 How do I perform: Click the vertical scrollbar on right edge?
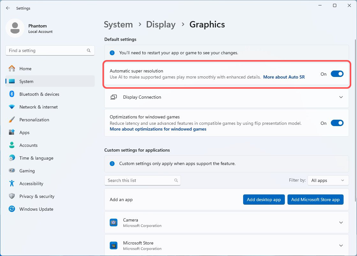click(x=355, y=121)
